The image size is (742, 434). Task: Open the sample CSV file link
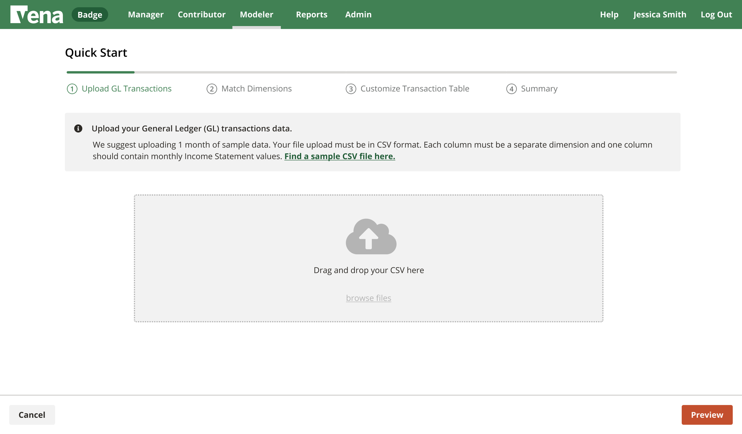[340, 156]
